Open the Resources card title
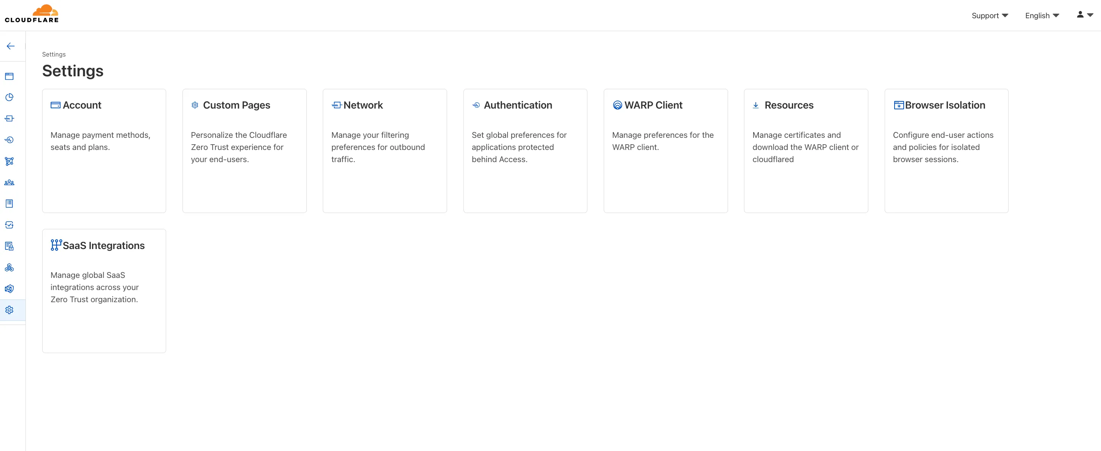 tap(789, 105)
